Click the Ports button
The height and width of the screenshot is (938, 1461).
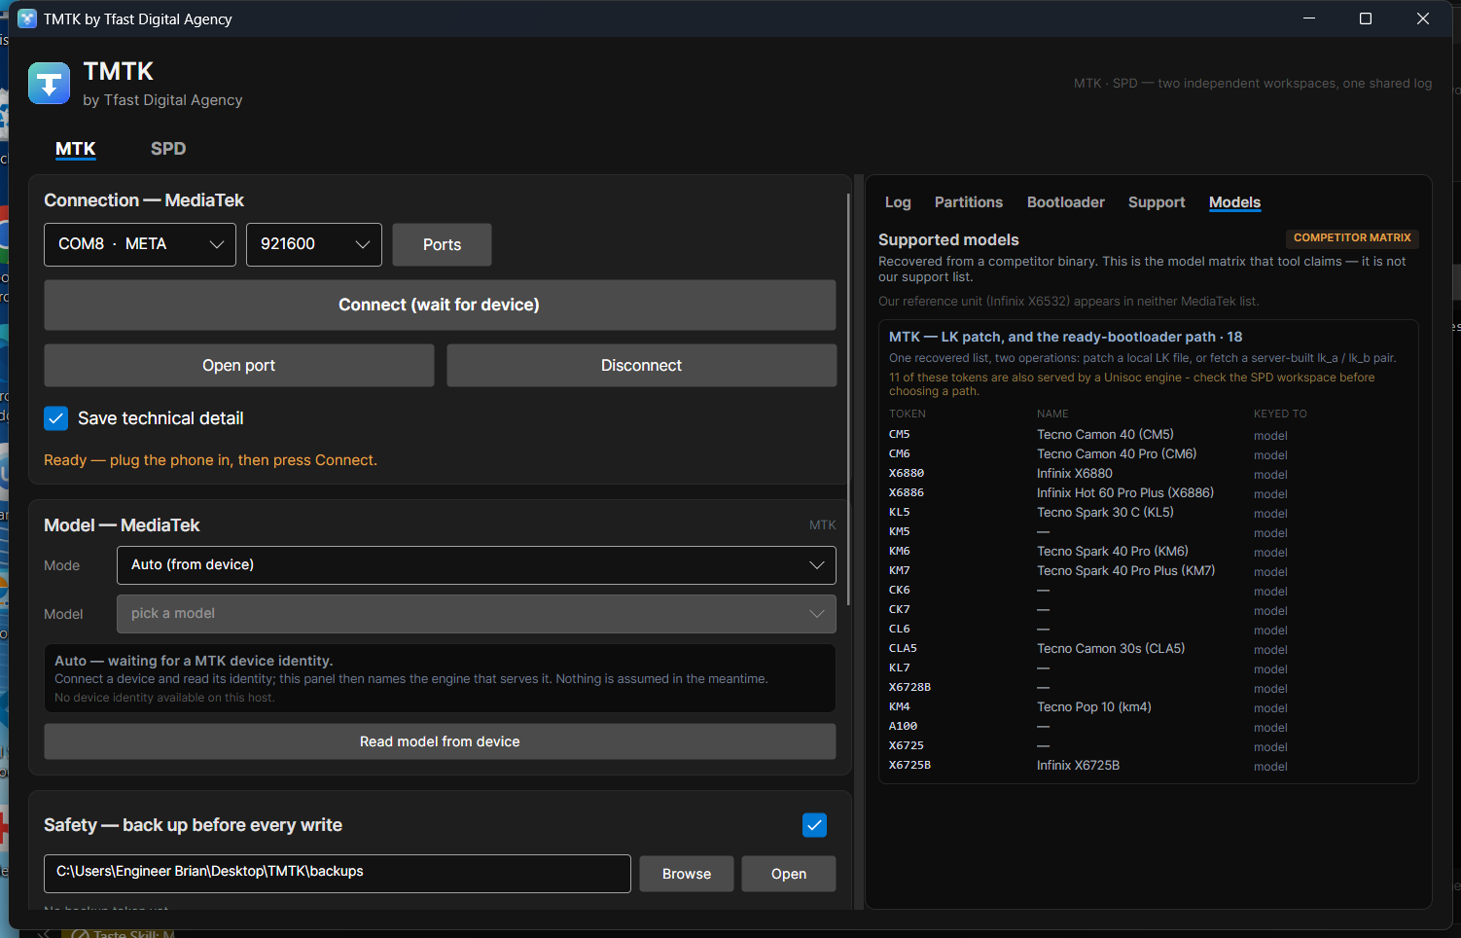point(442,244)
